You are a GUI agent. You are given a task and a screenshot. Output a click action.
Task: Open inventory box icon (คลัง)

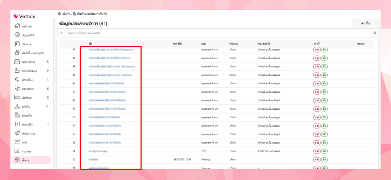17,142
